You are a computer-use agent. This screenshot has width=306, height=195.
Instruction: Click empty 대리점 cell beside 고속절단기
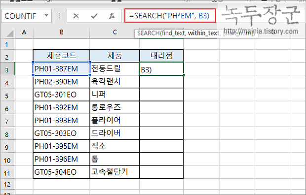point(161,172)
